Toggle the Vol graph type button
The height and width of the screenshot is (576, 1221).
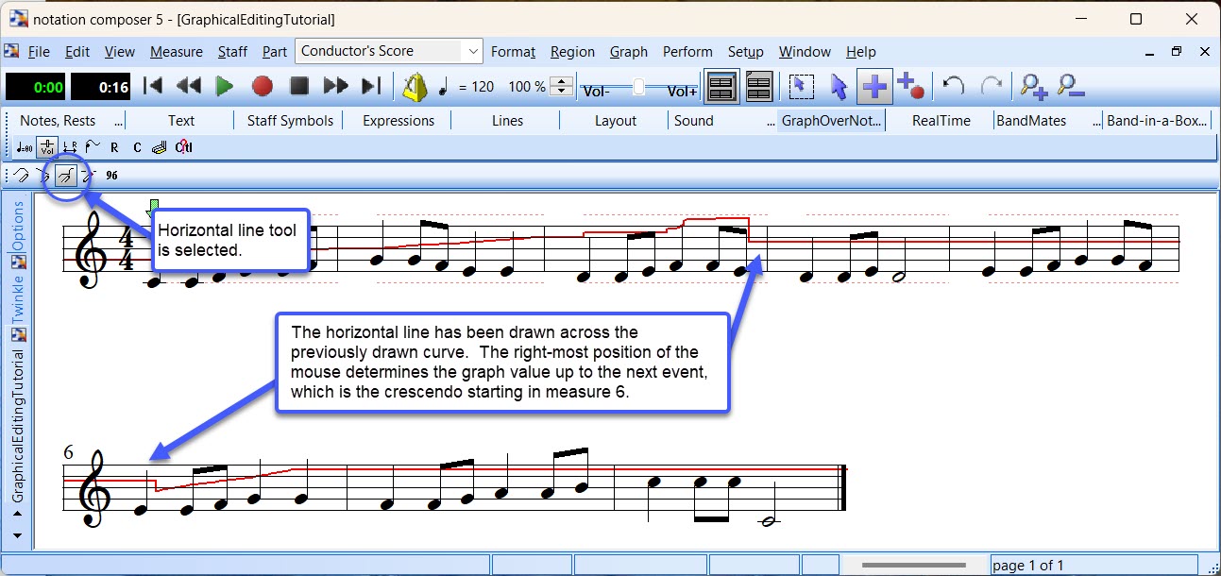pos(47,147)
